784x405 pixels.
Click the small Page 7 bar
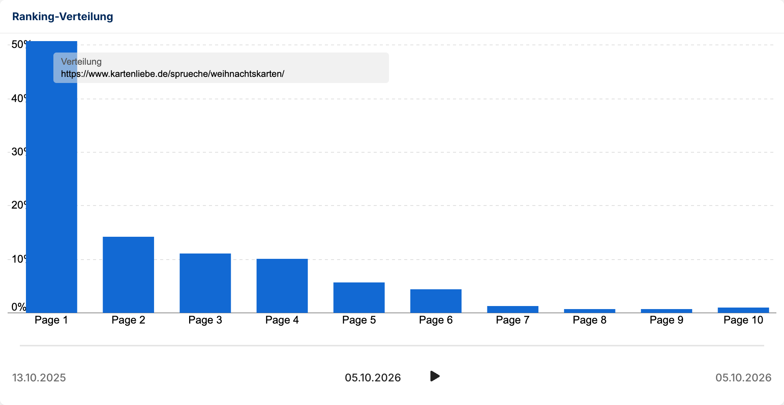click(x=513, y=309)
